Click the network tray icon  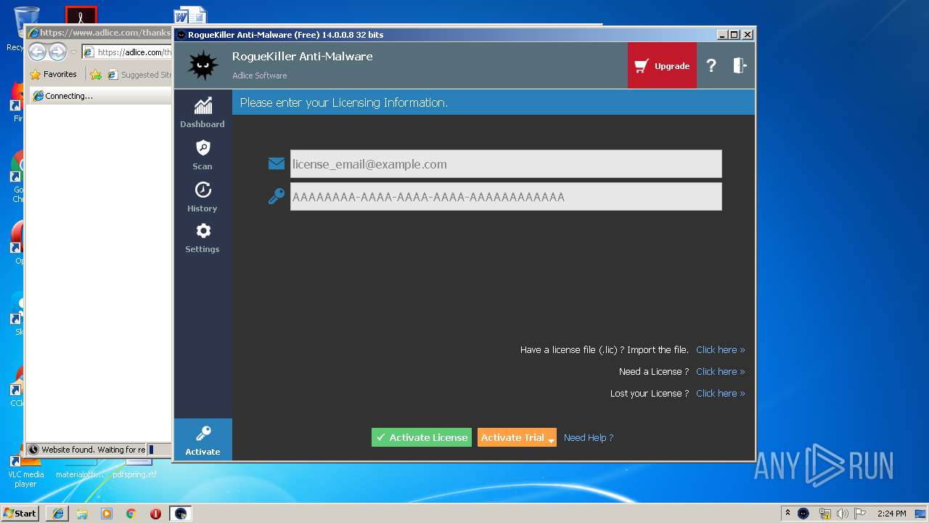(824, 513)
